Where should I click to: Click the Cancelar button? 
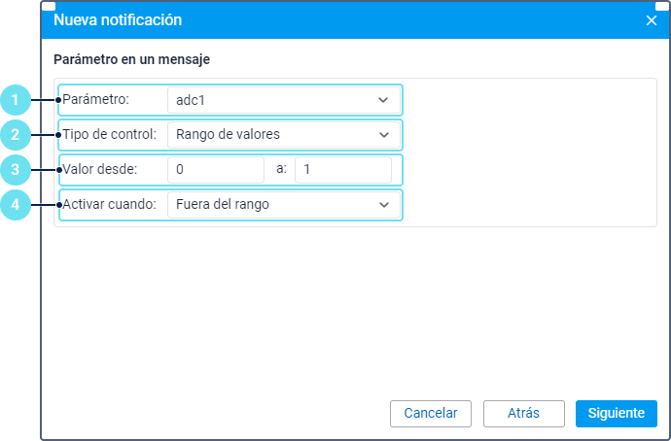(431, 413)
